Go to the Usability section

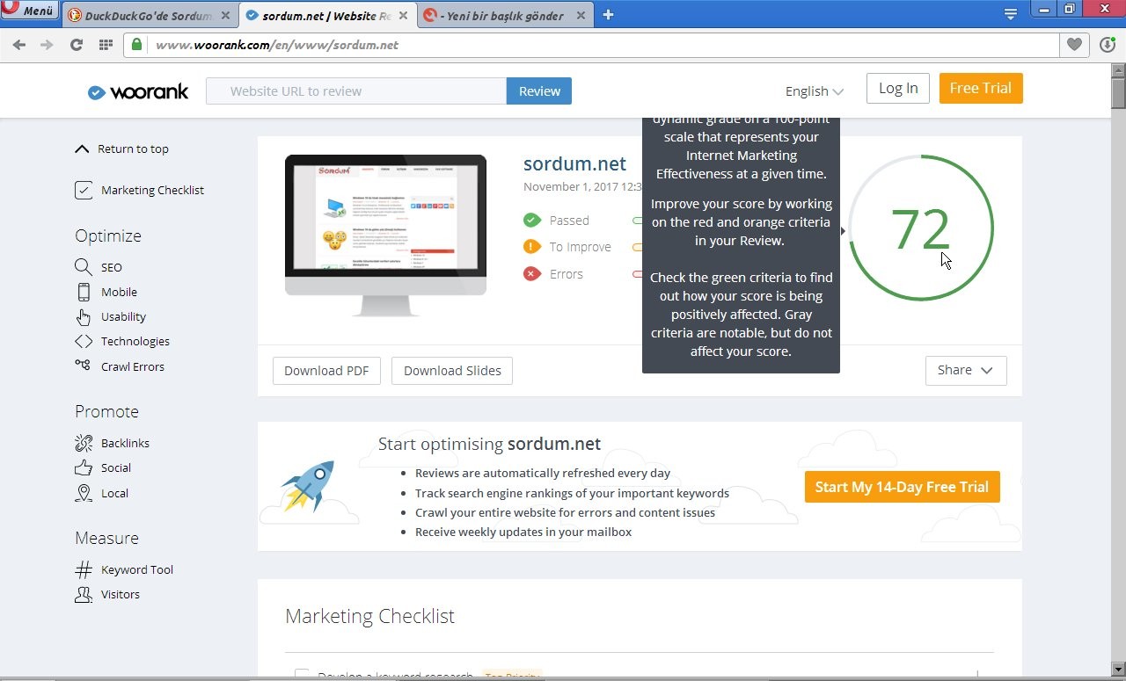click(123, 316)
